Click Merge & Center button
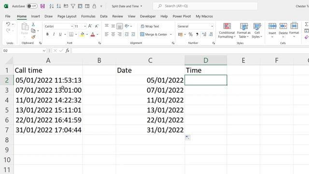Image resolution: width=309 pixels, height=174 pixels. (154, 34)
